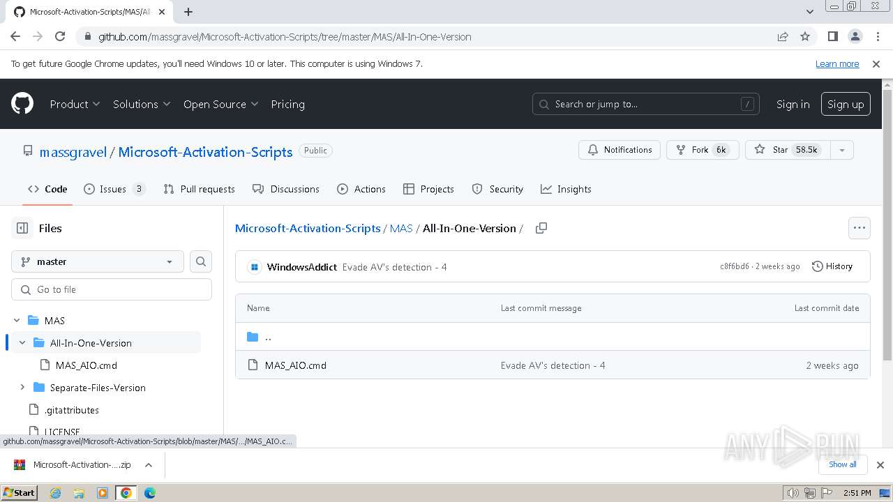Image resolution: width=893 pixels, height=502 pixels.
Task: Collapse the All-In-One-Version folder in tree
Action: click(22, 343)
